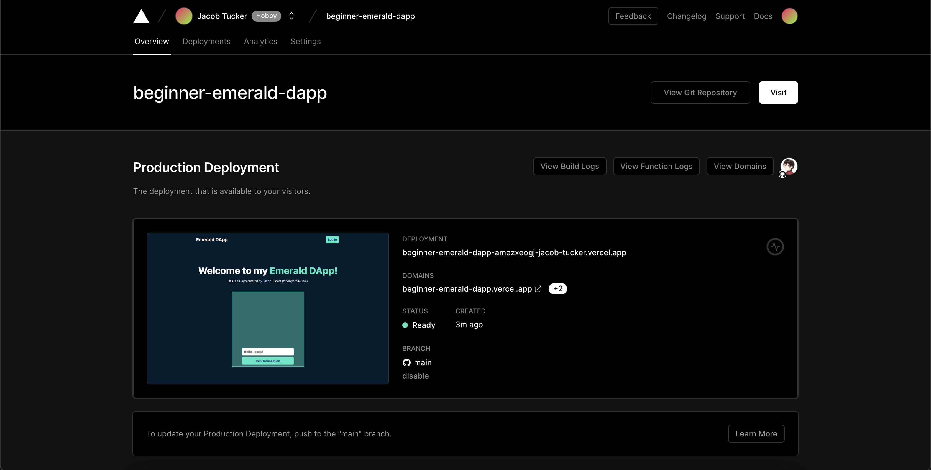Open View Build Logs

pyautogui.click(x=570, y=166)
